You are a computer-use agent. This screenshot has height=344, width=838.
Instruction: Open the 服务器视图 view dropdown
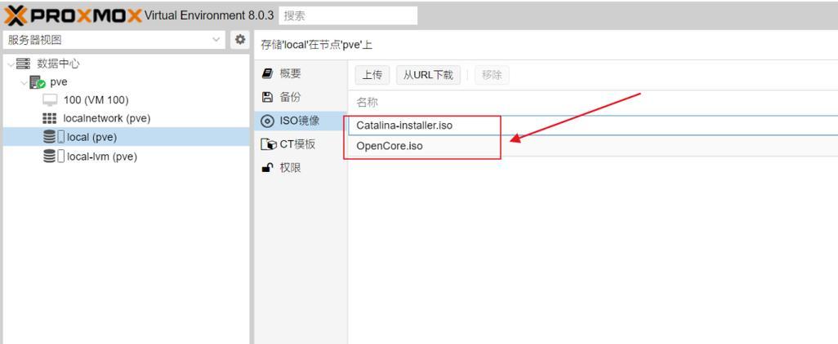click(x=114, y=40)
